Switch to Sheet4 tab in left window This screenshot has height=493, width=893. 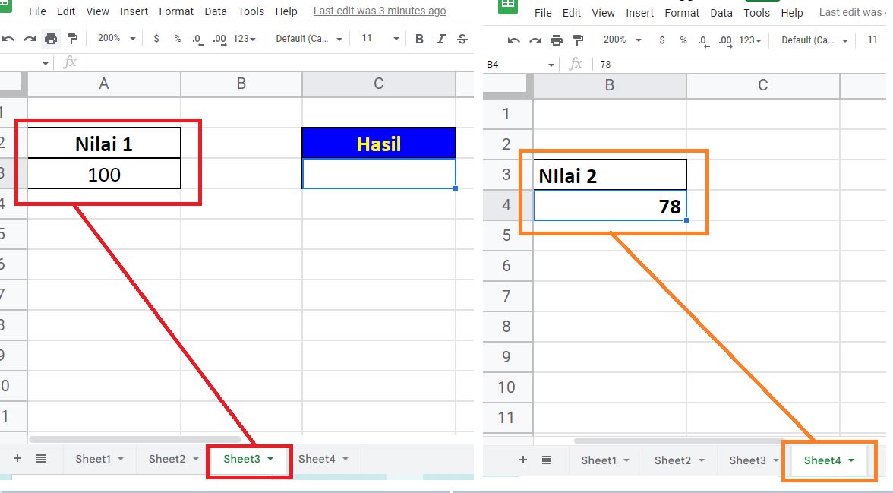point(317,459)
